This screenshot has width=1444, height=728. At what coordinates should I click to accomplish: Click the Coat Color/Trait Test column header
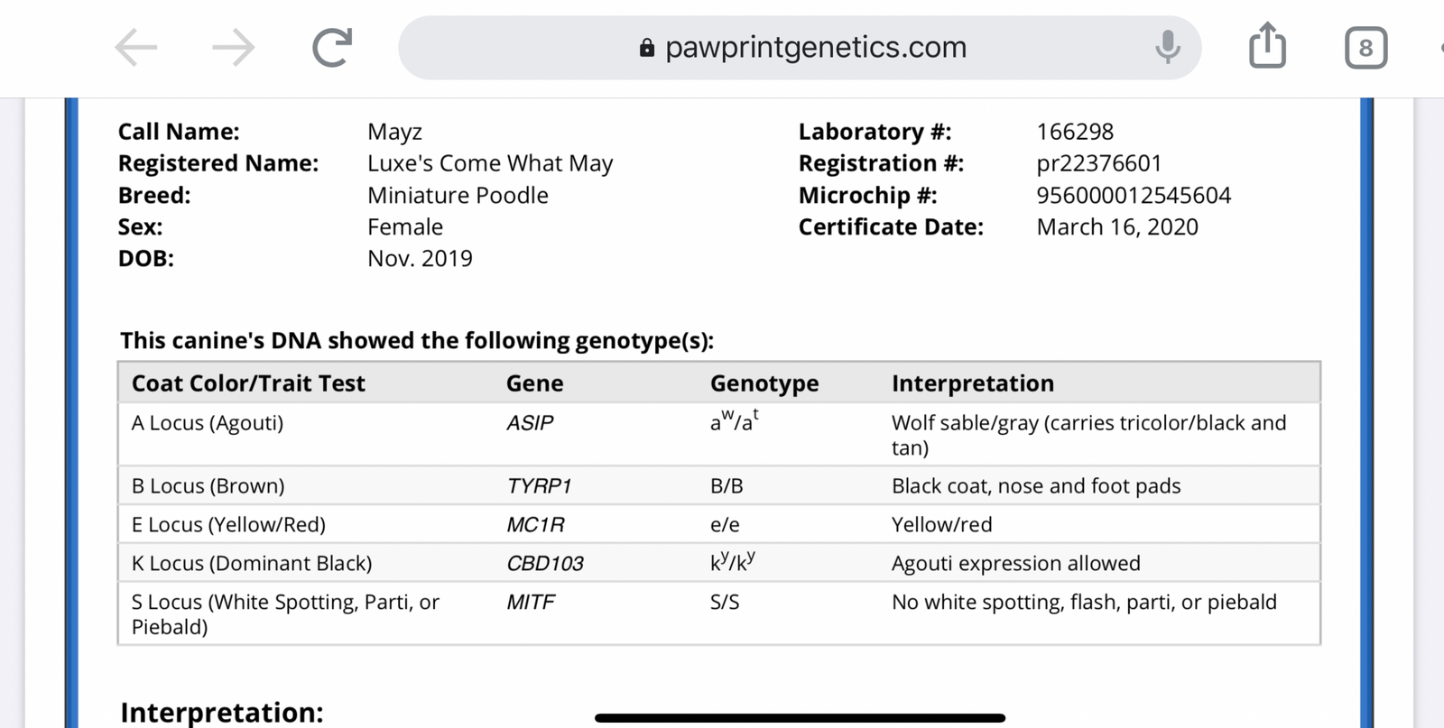pyautogui.click(x=248, y=383)
